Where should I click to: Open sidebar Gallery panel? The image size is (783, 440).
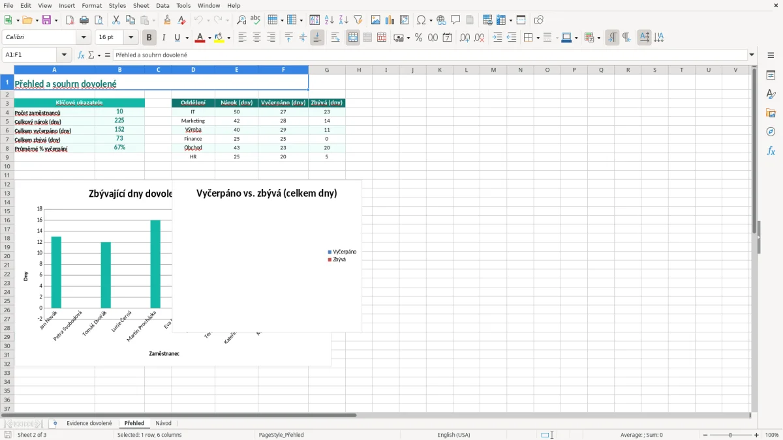(771, 113)
